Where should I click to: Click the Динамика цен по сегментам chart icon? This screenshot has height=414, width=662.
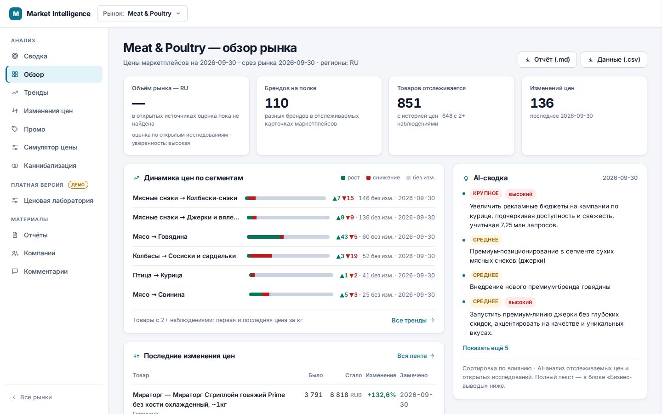pyautogui.click(x=137, y=178)
